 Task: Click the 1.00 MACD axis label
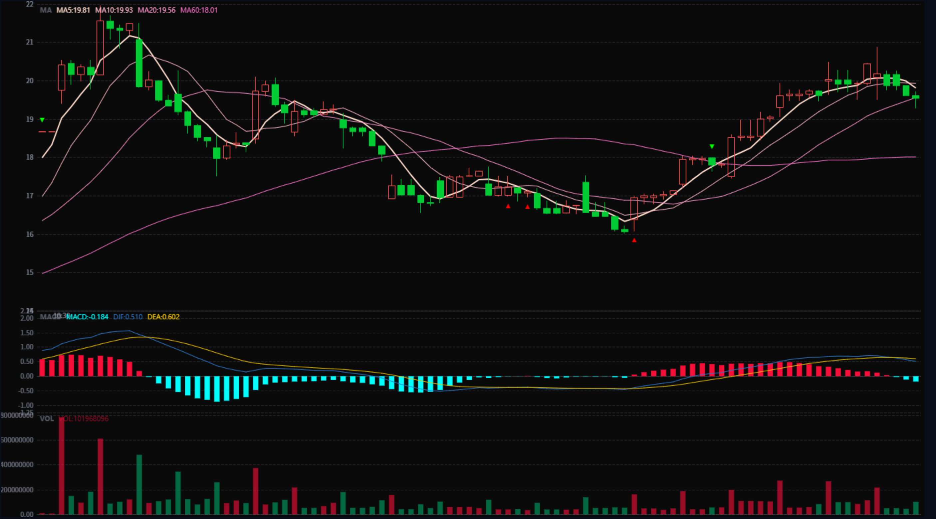[x=27, y=347]
